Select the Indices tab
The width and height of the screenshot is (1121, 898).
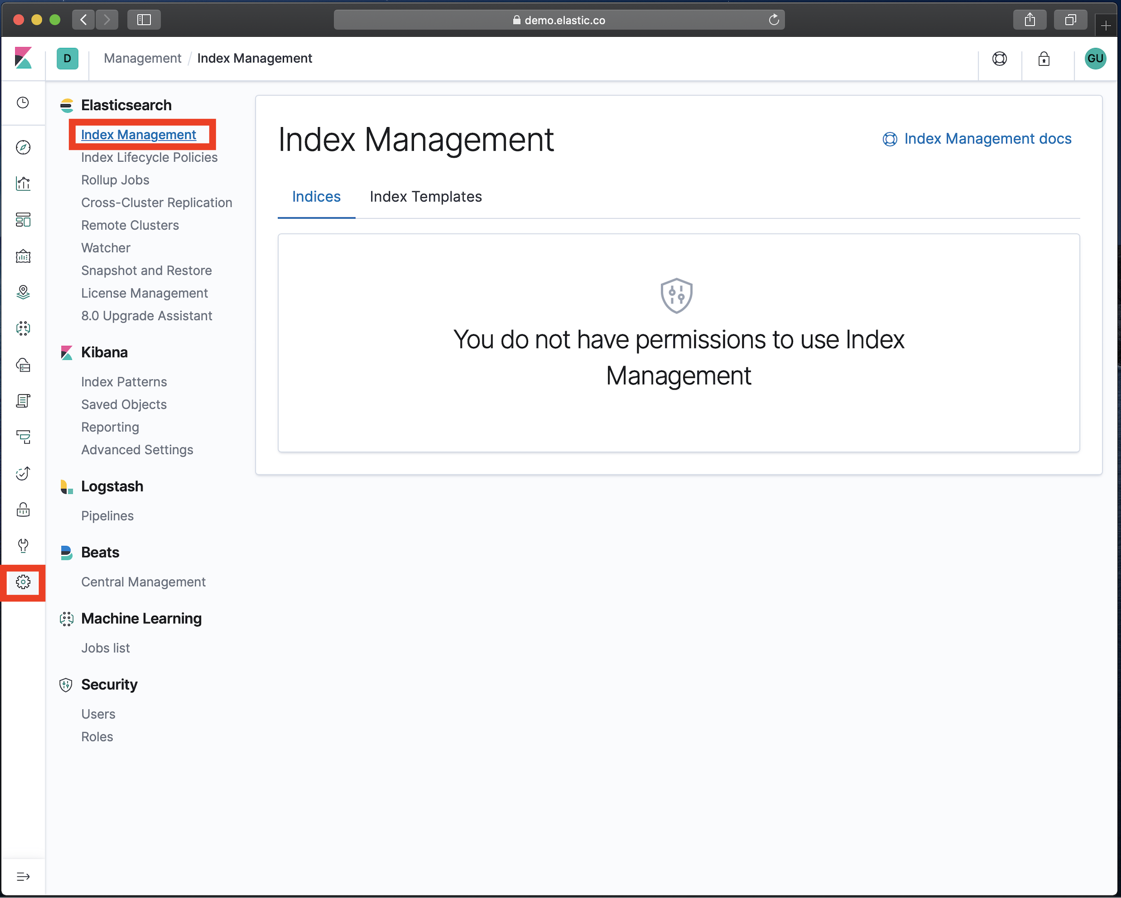(x=316, y=197)
